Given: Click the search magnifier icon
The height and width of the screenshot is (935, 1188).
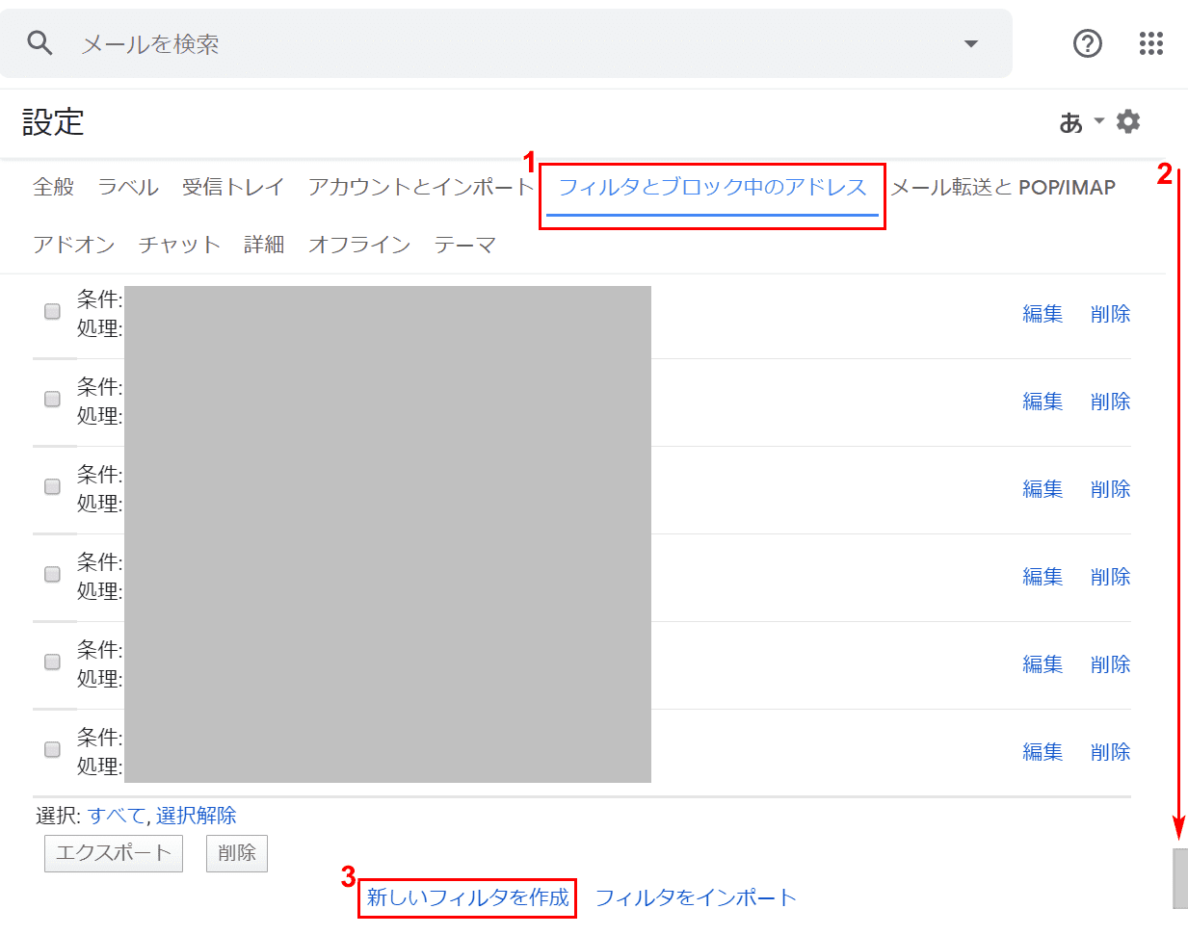Looking at the screenshot, I should [x=40, y=43].
